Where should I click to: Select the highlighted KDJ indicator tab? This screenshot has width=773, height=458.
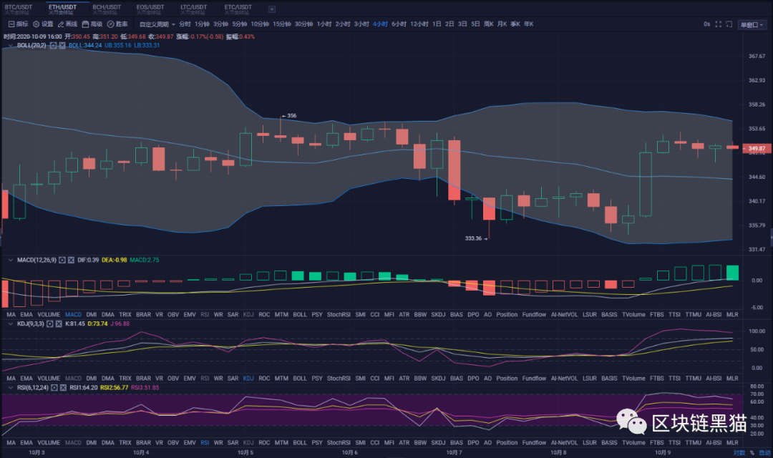pyautogui.click(x=248, y=379)
